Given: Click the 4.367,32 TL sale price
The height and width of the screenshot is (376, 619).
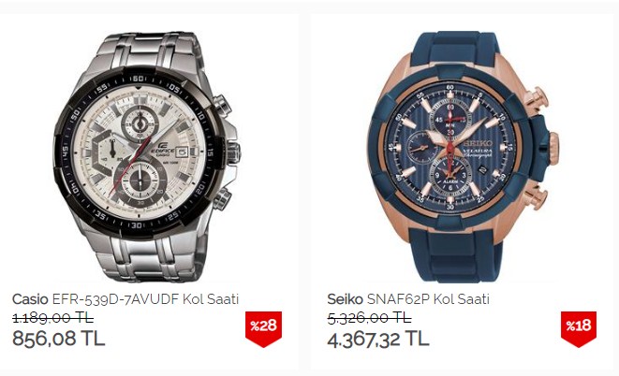Looking at the screenshot, I should (377, 339).
